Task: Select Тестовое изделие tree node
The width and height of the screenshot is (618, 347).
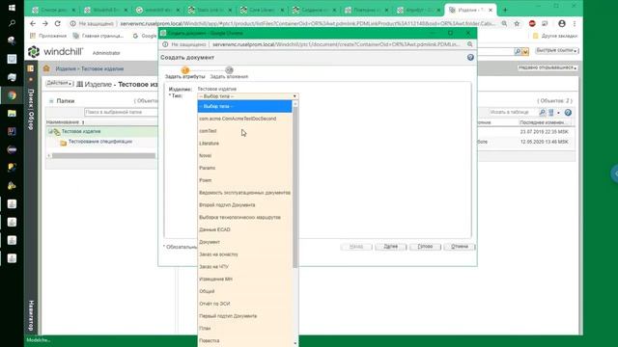Action: (x=81, y=131)
